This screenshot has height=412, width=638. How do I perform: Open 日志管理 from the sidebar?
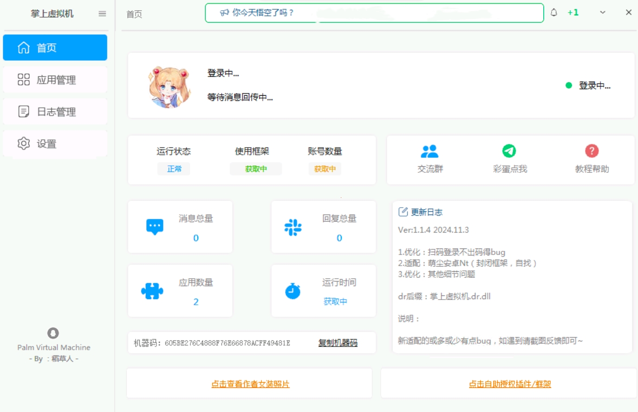pos(55,111)
